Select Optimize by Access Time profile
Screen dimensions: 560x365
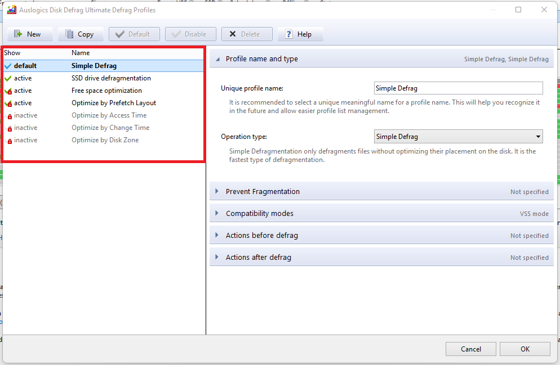(x=103, y=115)
